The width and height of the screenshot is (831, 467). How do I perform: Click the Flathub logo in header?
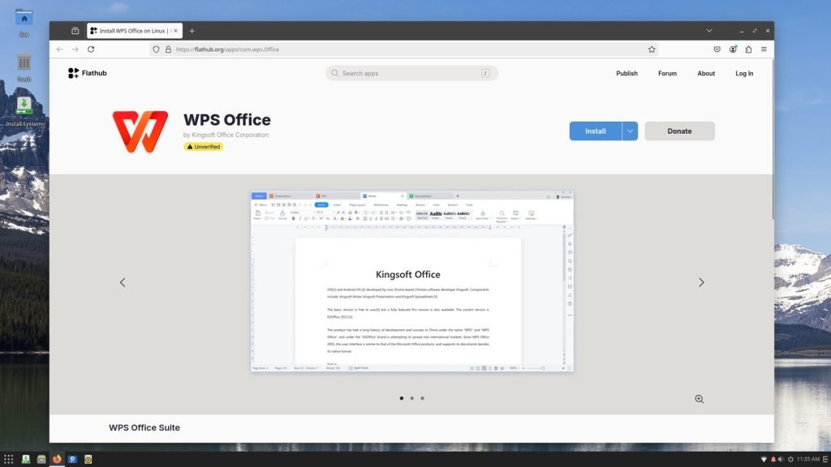tap(87, 73)
